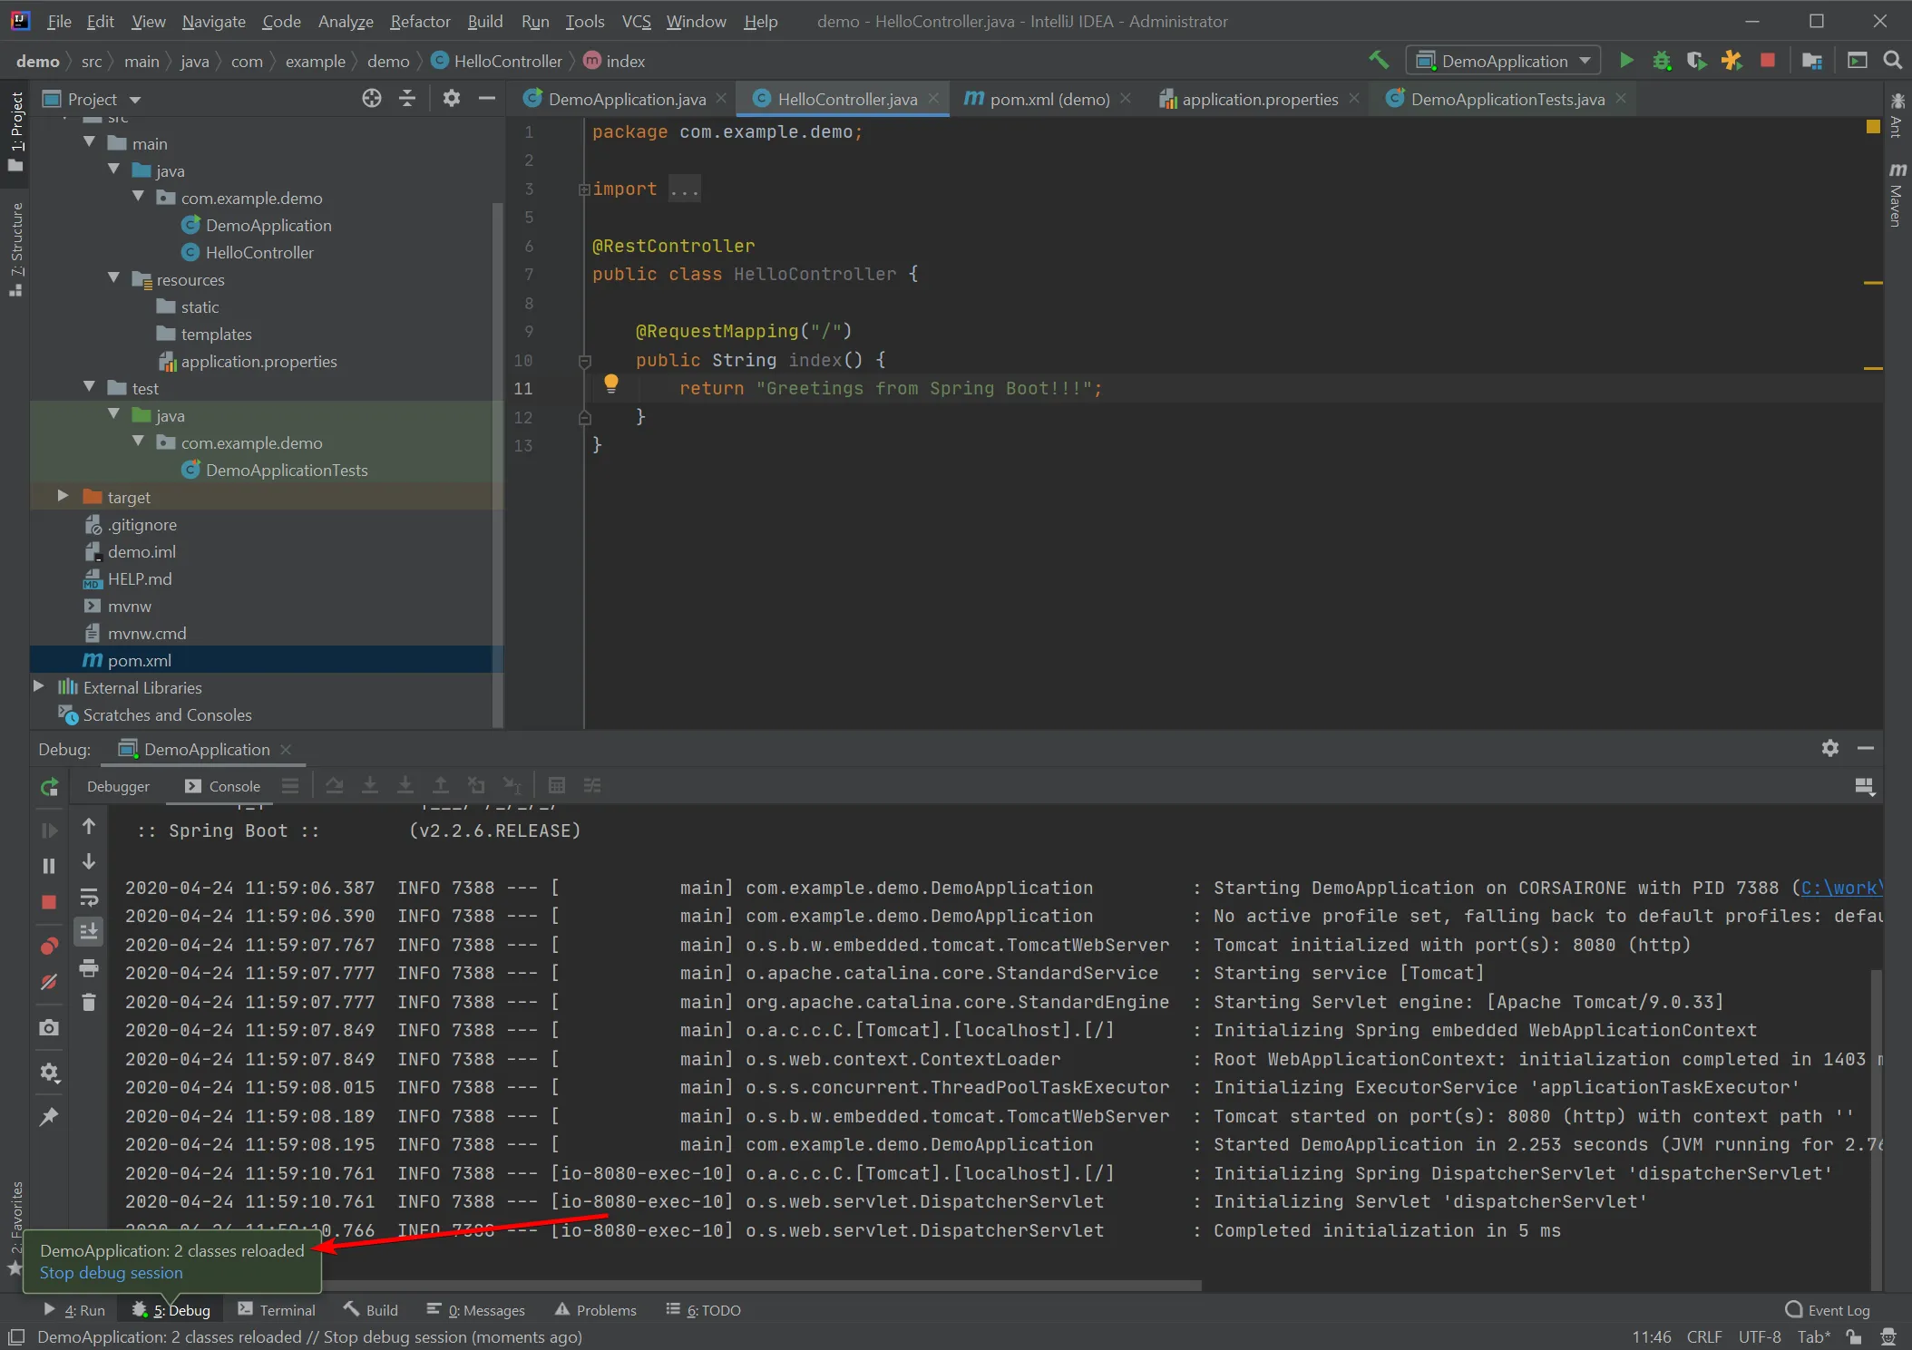Toggle Soft-Wrap in console
1912x1350 pixels.
pos(89,898)
